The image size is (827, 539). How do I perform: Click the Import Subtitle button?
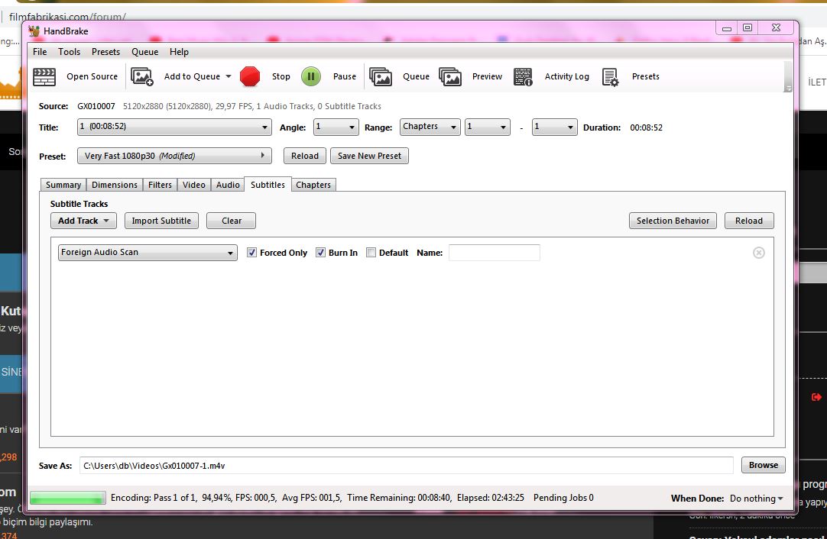click(161, 221)
